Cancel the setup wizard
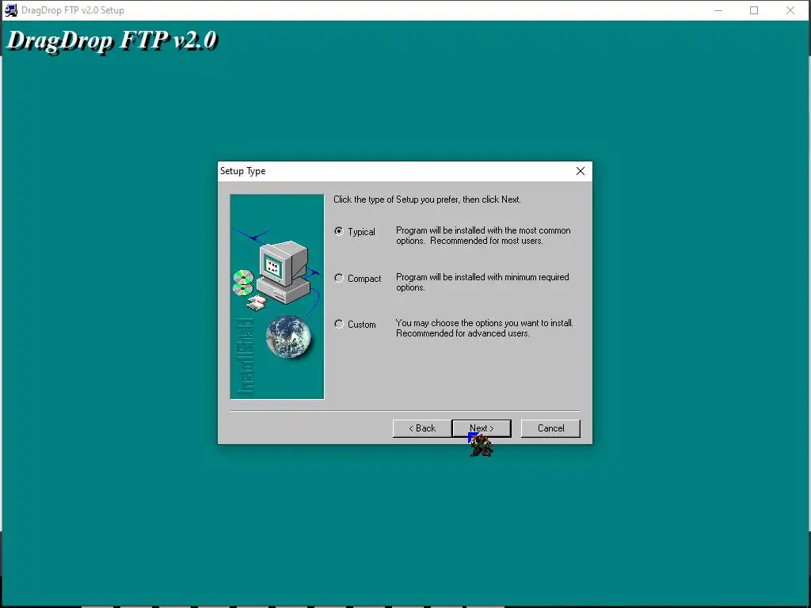The height and width of the screenshot is (608, 811). pyautogui.click(x=550, y=428)
